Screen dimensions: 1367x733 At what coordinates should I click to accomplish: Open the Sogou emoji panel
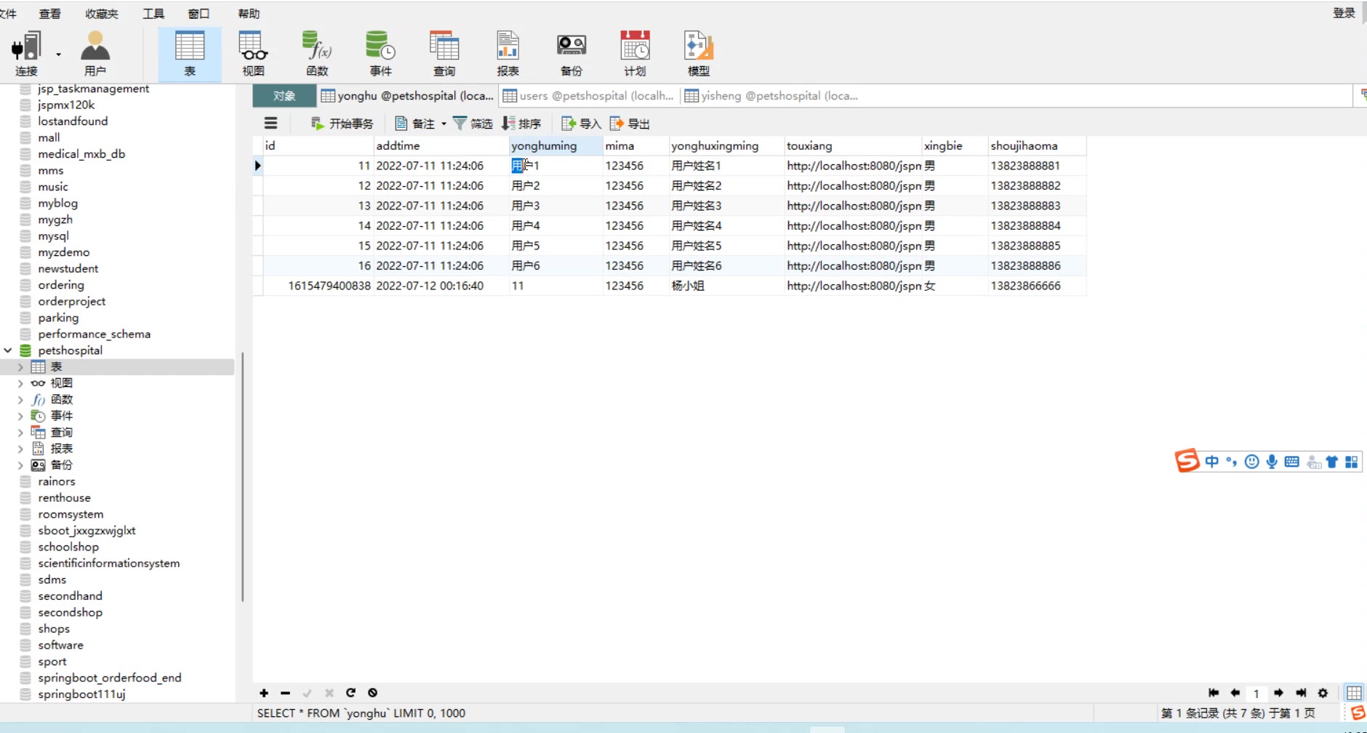(1251, 462)
